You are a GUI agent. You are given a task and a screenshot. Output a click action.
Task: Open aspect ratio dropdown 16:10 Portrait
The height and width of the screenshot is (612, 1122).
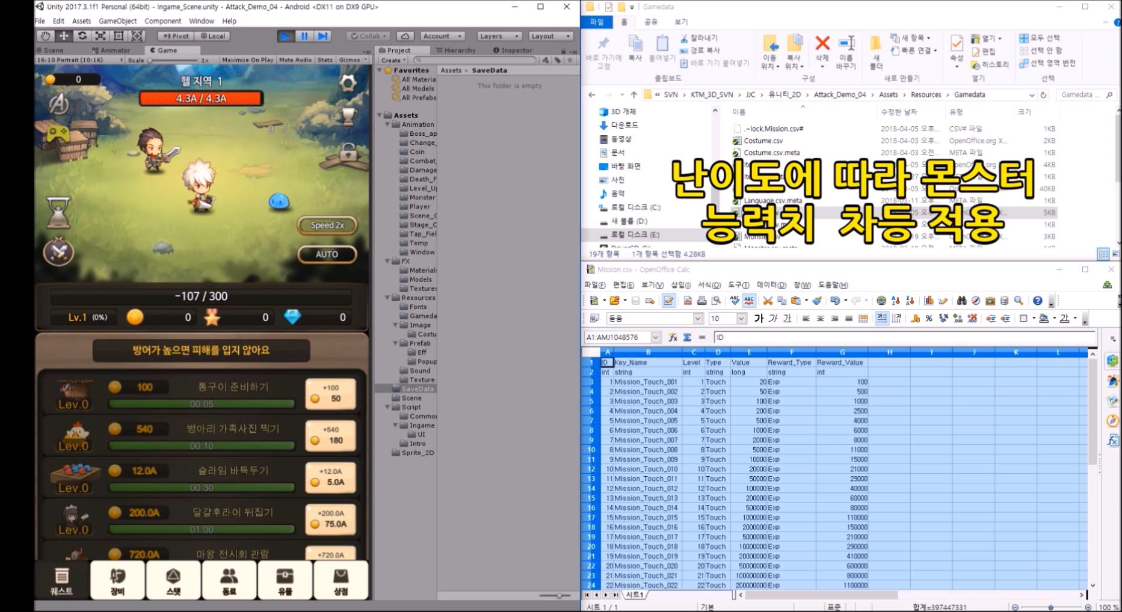[x=80, y=60]
